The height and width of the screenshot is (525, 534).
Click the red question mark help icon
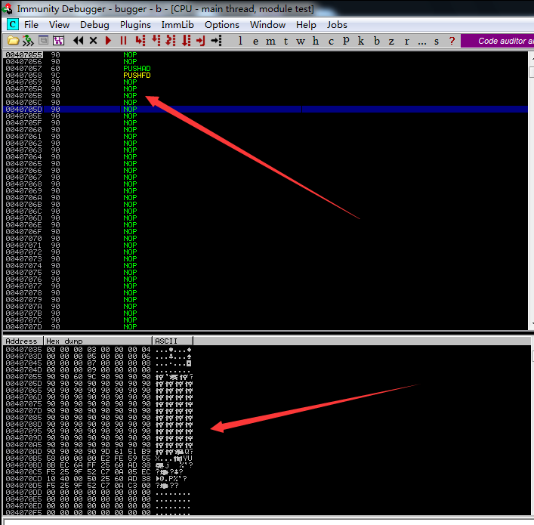tap(452, 41)
